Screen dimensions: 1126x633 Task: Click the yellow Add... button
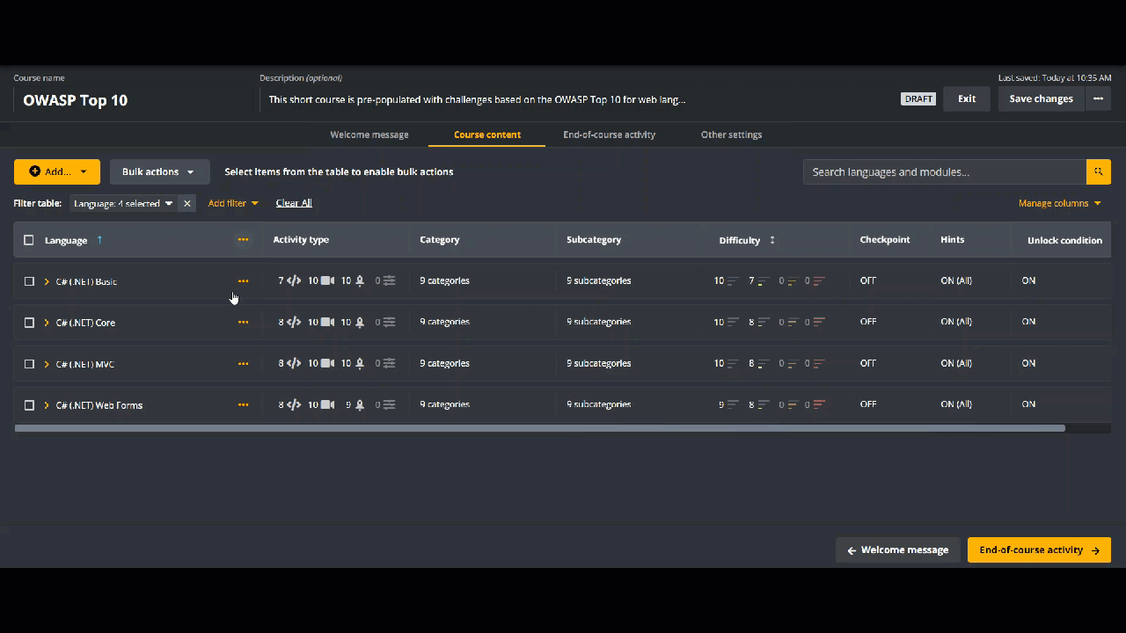pyautogui.click(x=57, y=171)
